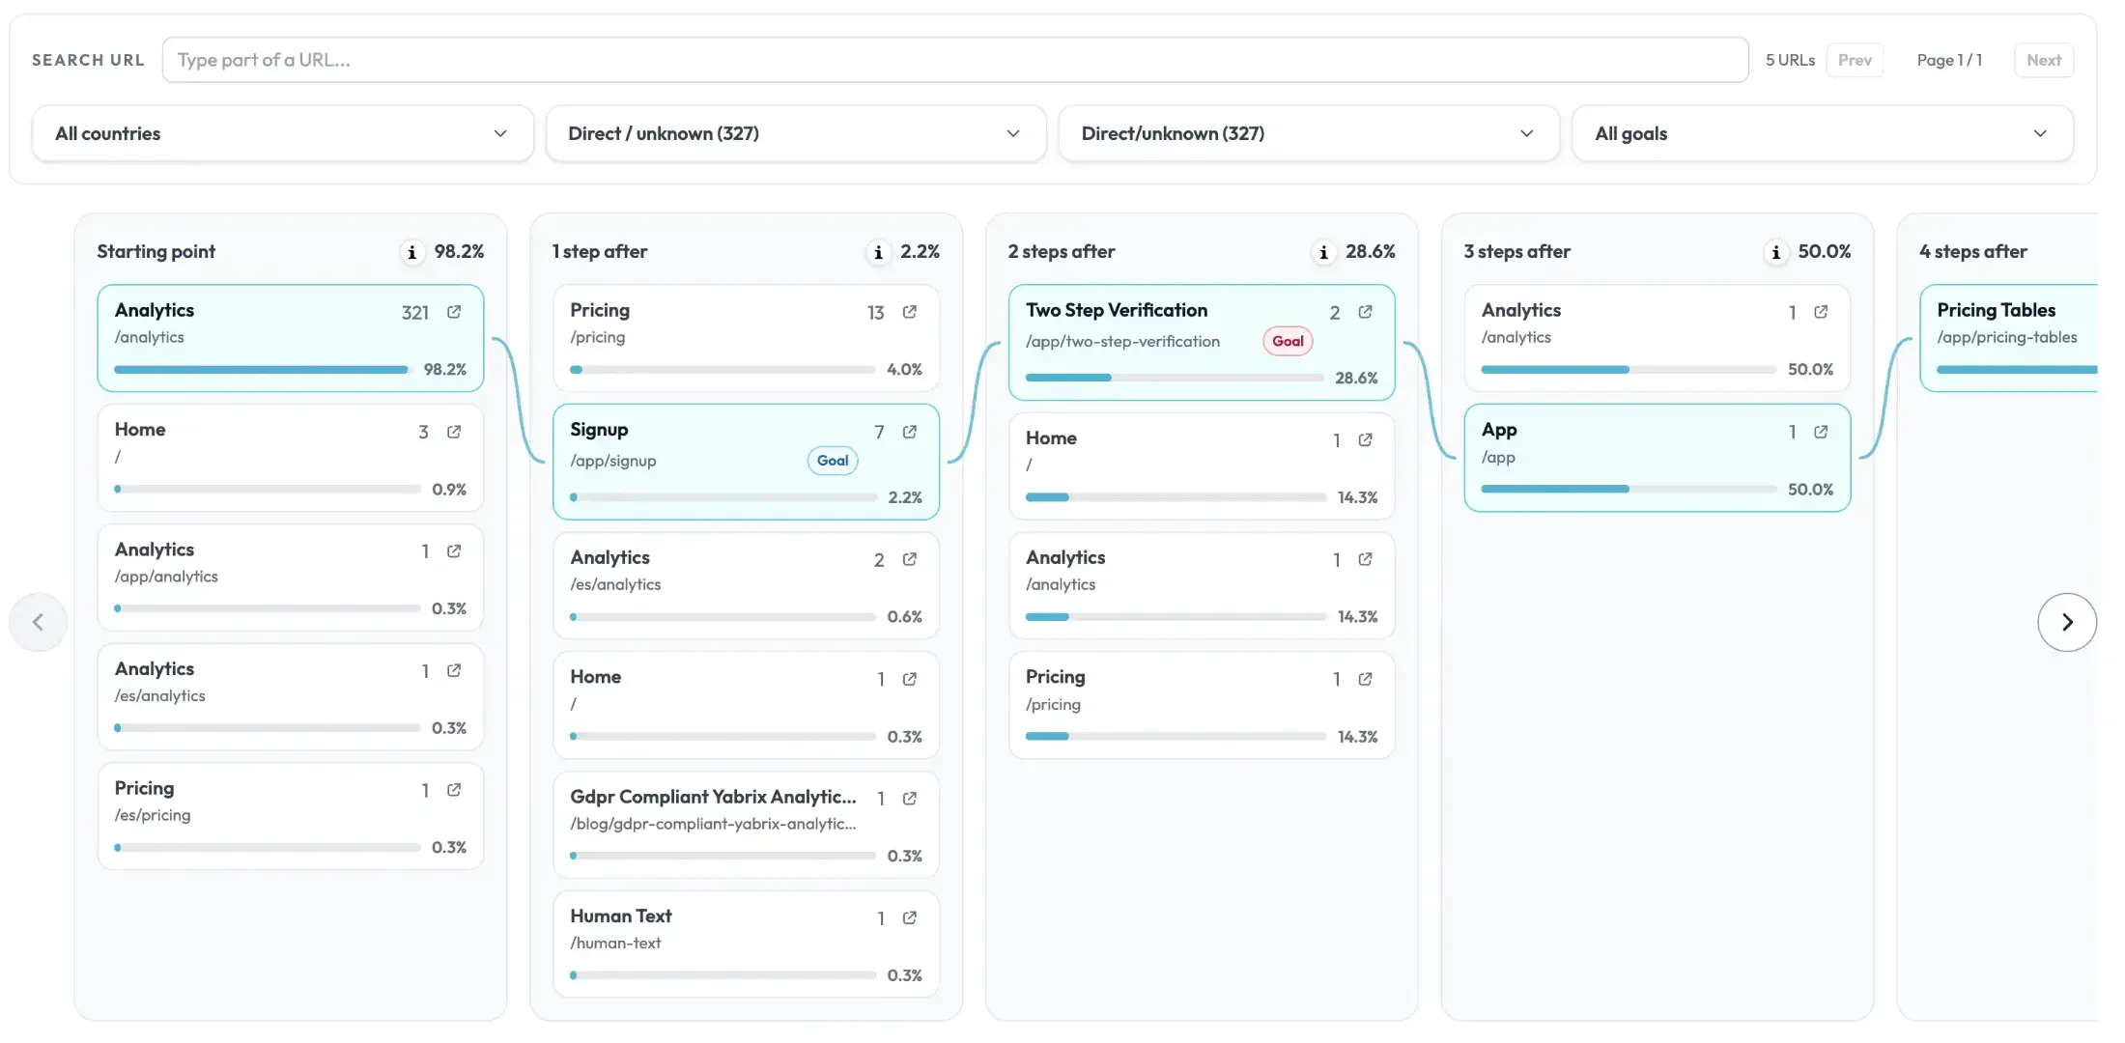Open external link on Signup card

[910, 432]
